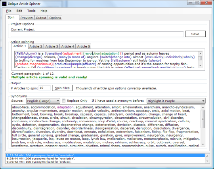Click the article text scrollbar thumb
Screen dimensions: 214x169
[200, 58]
